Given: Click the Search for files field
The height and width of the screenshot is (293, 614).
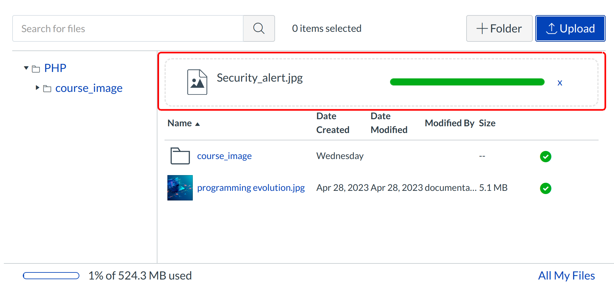Looking at the screenshot, I should tap(128, 29).
